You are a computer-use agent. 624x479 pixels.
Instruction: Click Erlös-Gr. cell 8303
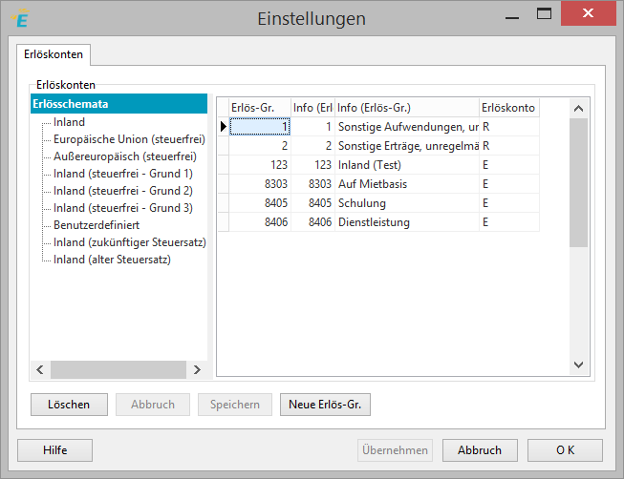point(260,184)
